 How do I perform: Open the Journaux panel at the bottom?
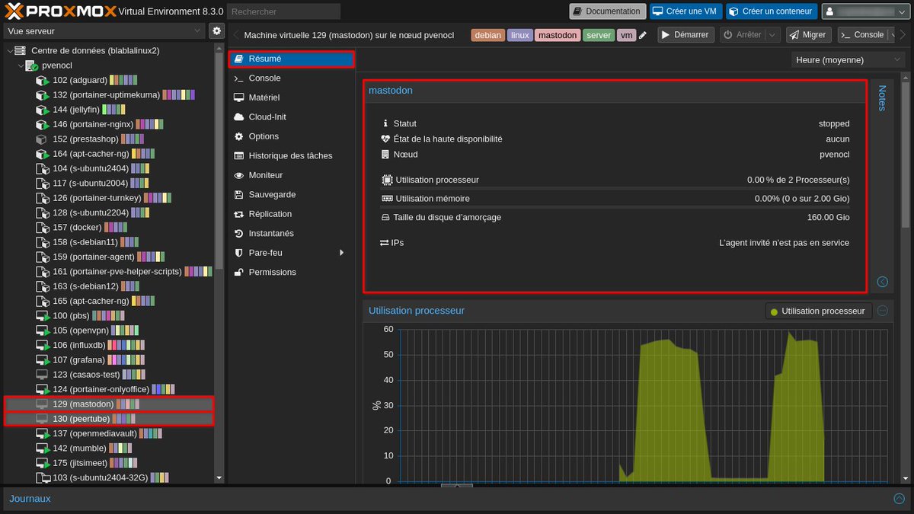(x=29, y=499)
